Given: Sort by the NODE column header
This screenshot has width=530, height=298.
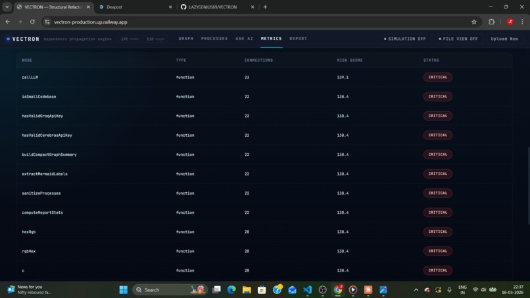Looking at the screenshot, I should pyautogui.click(x=27, y=61).
